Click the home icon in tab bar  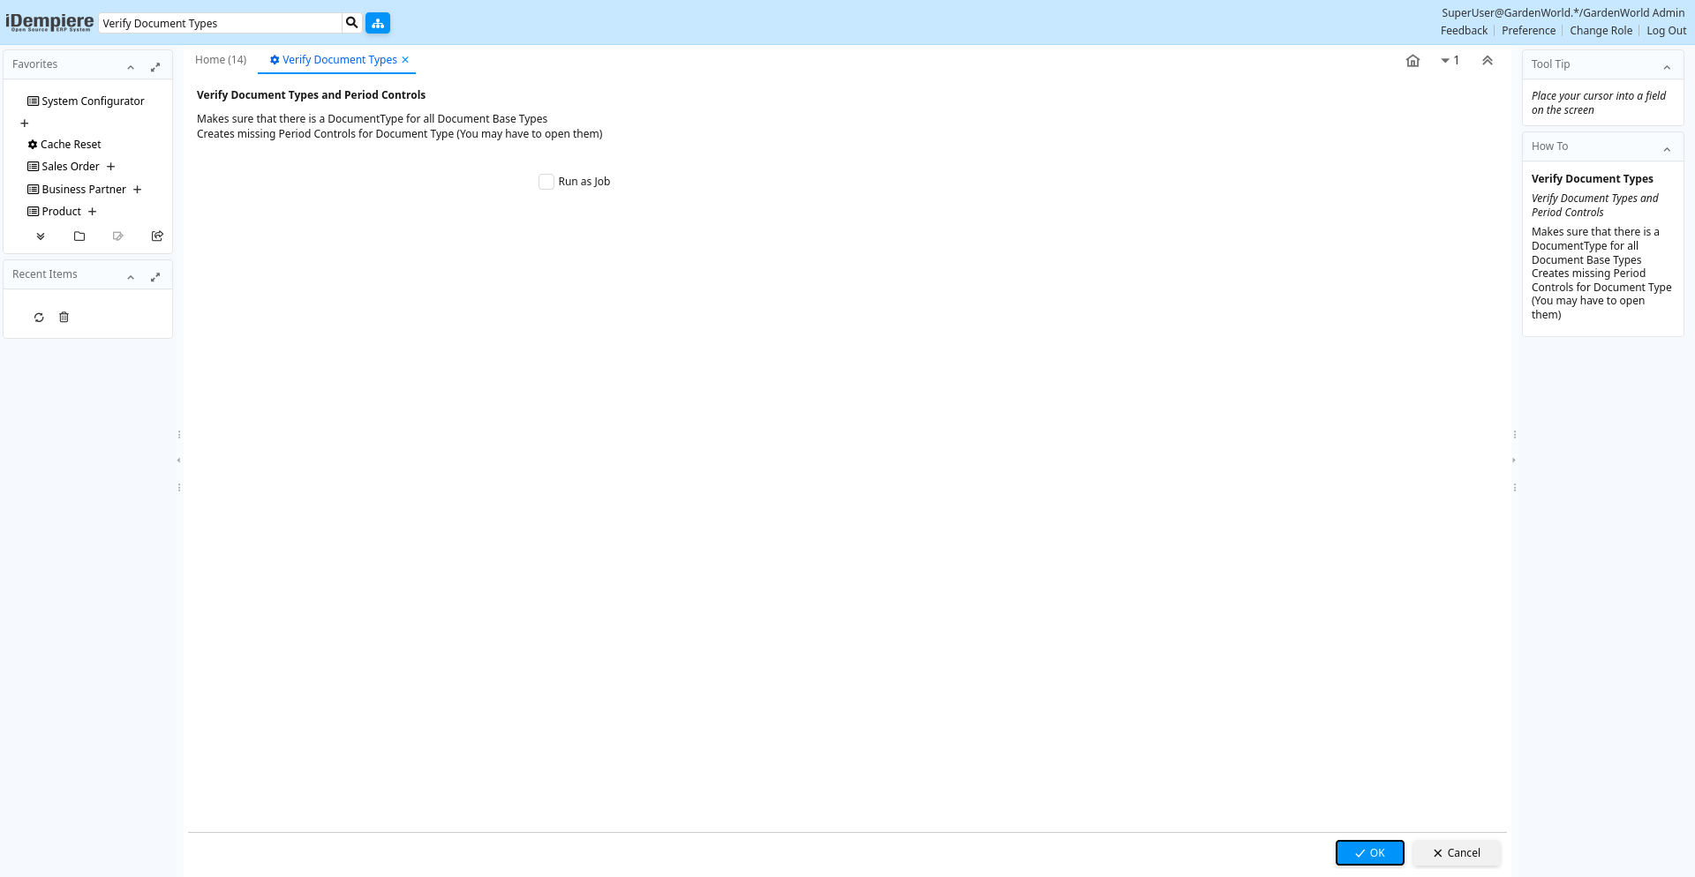tap(1412, 61)
